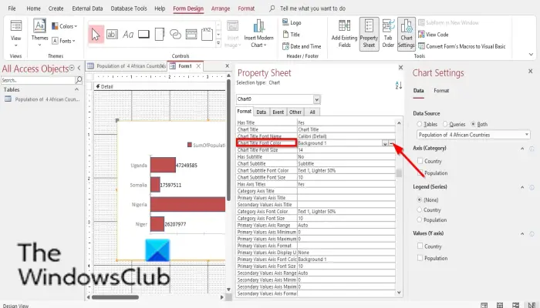Collapse the ribbon with chevron
540x308 pixels.
click(x=531, y=55)
